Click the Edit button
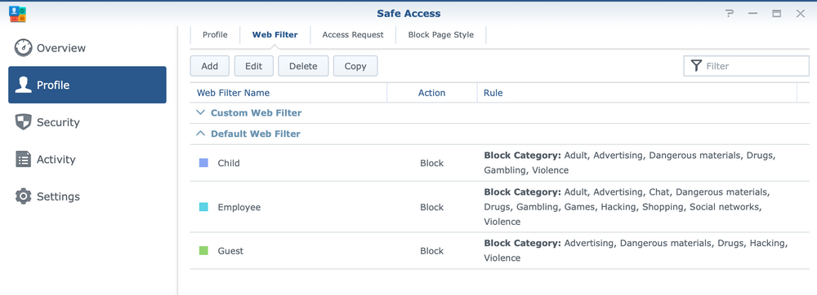 pos(254,66)
